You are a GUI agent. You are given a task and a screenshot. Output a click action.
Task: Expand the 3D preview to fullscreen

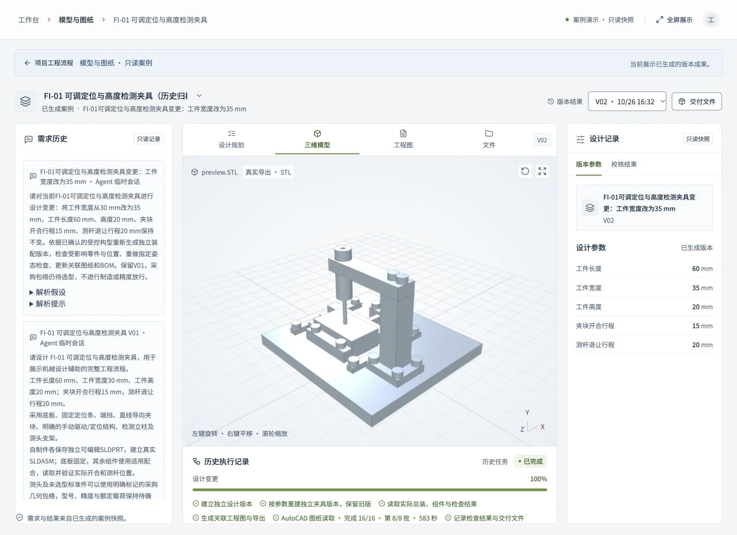point(542,171)
